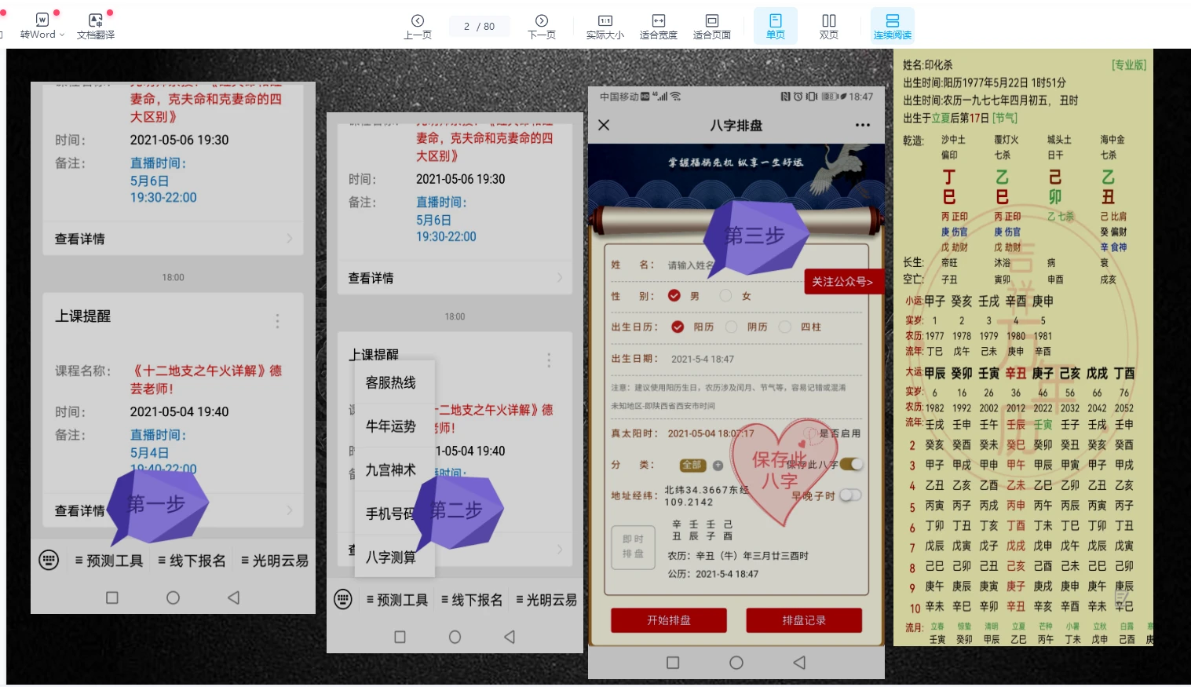This screenshot has width=1191, height=687.
Task: Choose 八字测算 from the popup menu
Action: (390, 557)
